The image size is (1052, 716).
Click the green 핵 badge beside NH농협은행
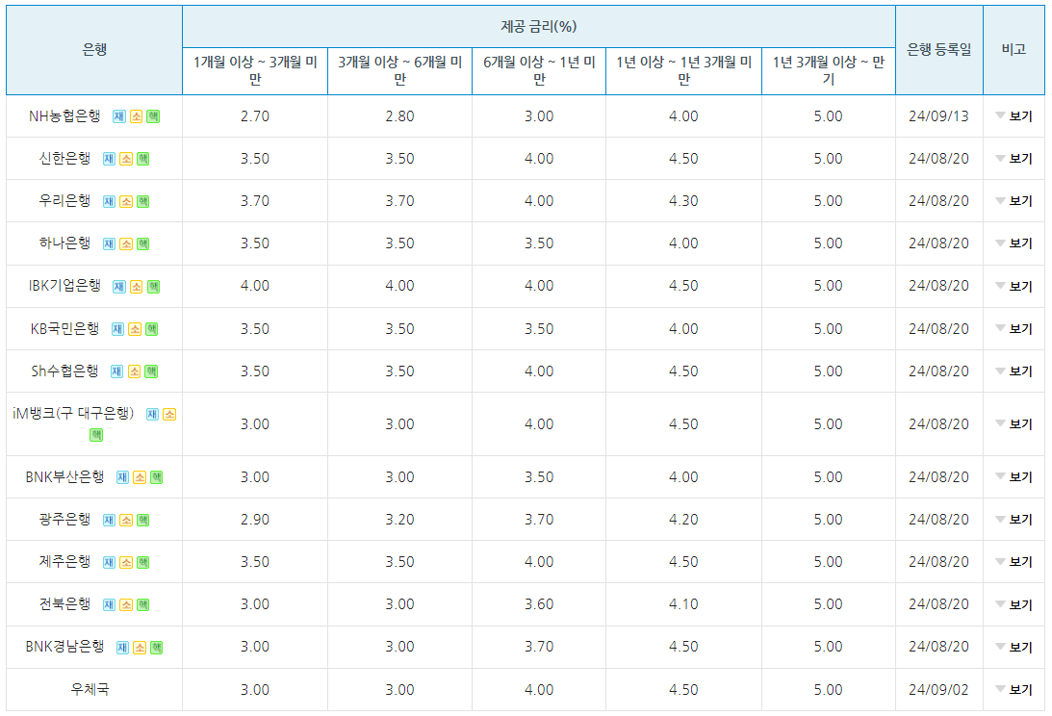click(x=153, y=116)
